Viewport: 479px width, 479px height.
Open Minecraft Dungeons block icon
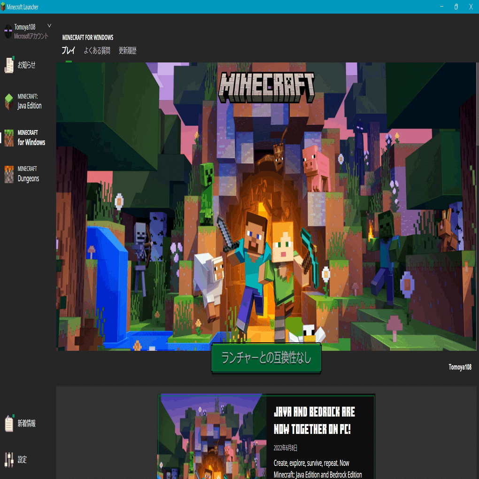(9, 174)
